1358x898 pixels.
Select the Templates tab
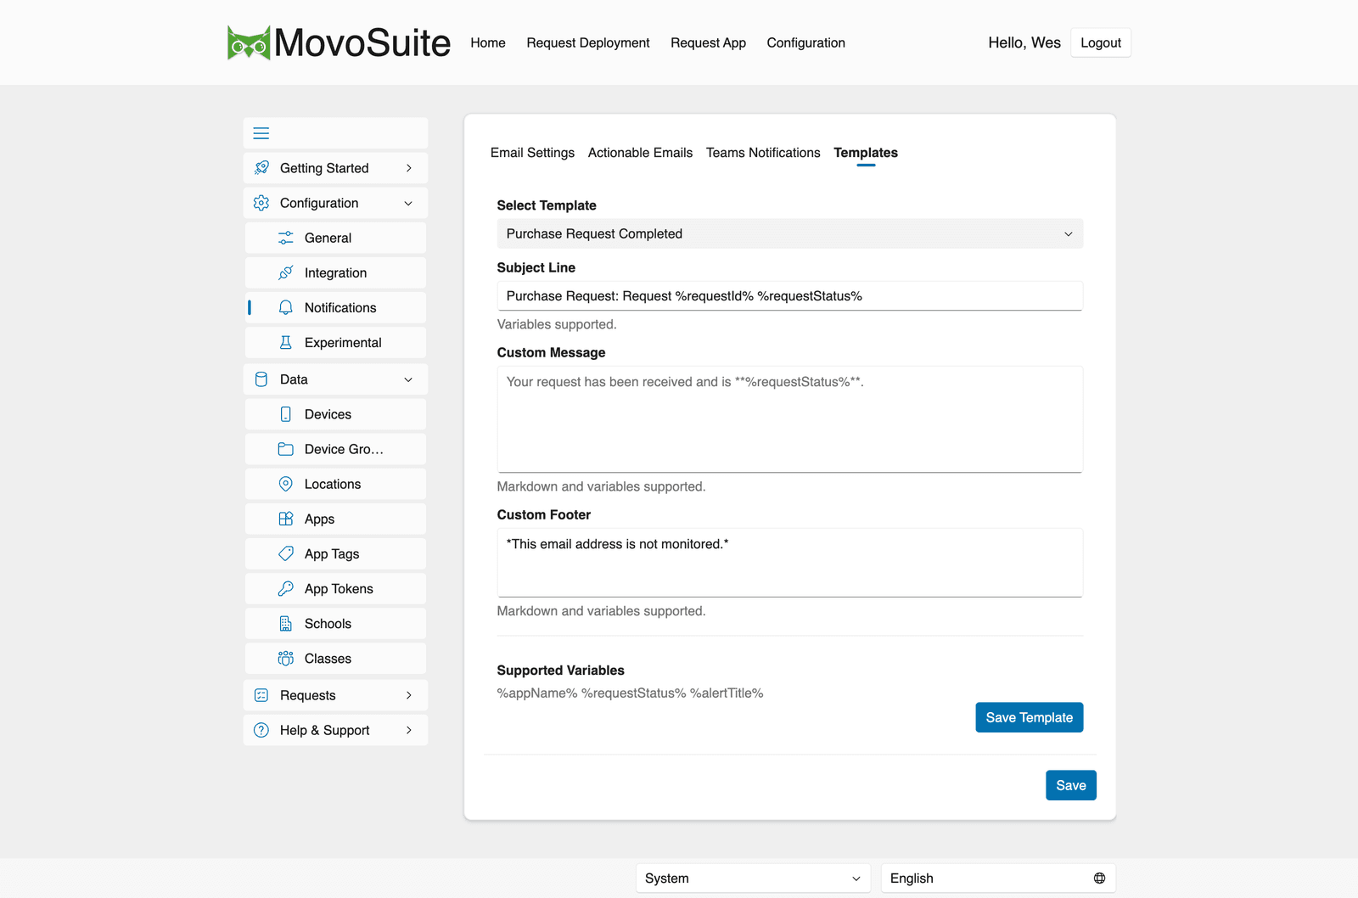(866, 153)
